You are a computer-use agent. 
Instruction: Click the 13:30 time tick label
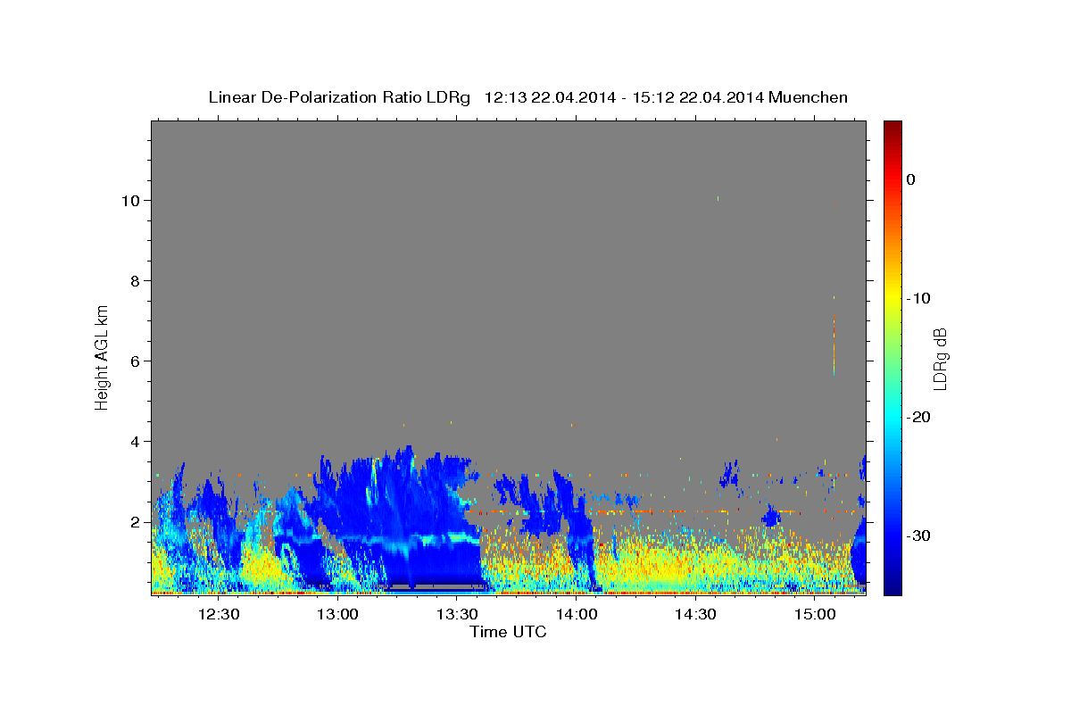pos(457,614)
